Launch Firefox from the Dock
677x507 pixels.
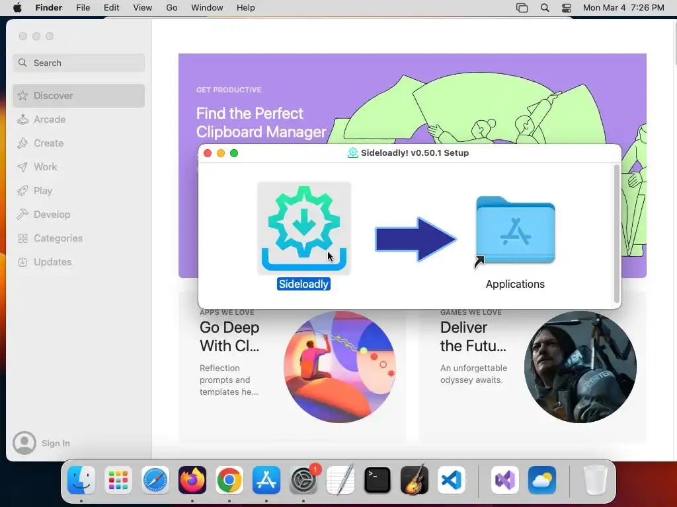coord(192,480)
